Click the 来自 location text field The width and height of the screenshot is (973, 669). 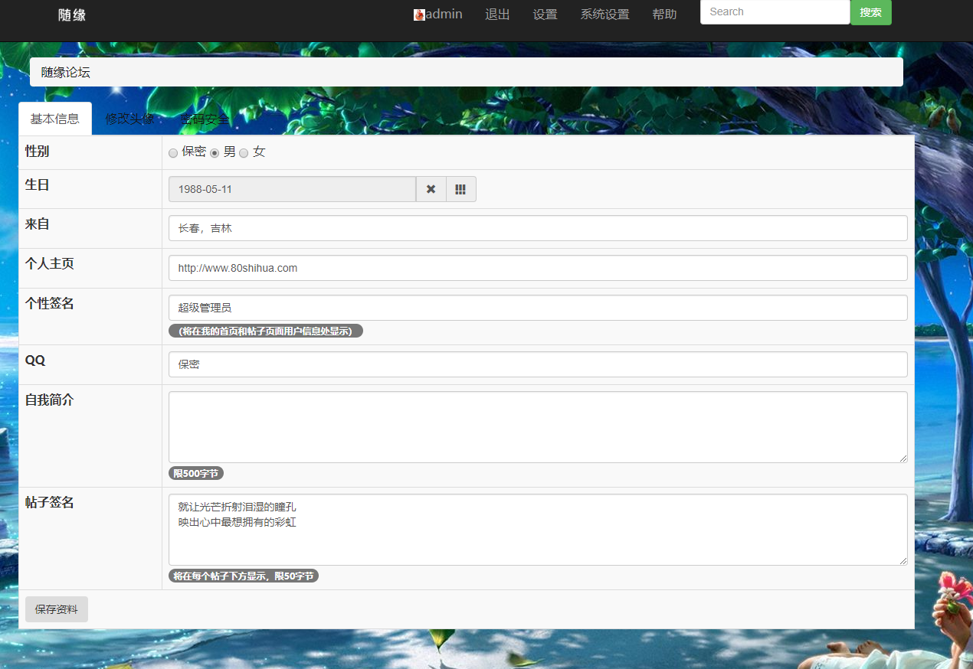[x=538, y=228]
